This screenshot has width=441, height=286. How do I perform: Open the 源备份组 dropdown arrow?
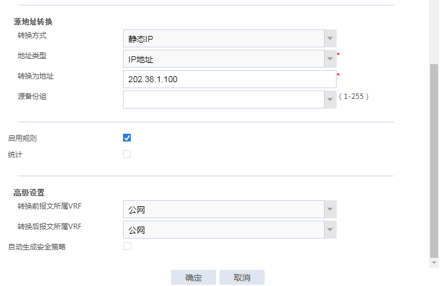[x=330, y=100]
